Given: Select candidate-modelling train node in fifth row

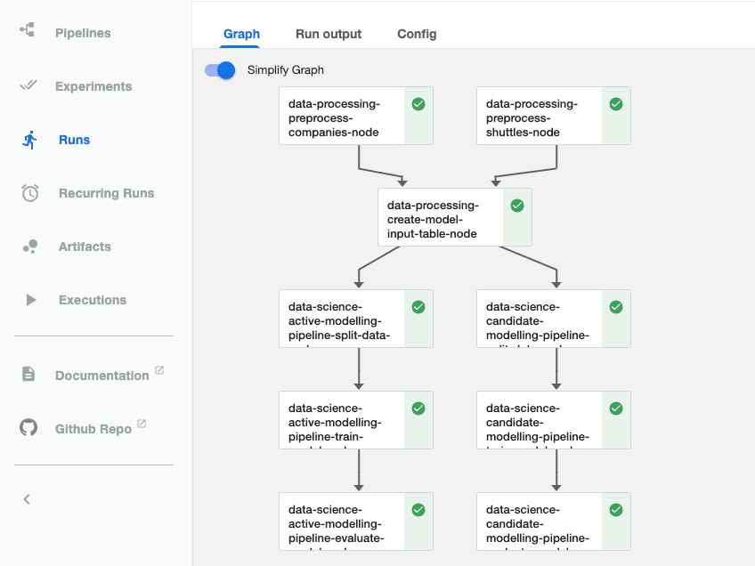Looking at the screenshot, I should coord(553,420).
